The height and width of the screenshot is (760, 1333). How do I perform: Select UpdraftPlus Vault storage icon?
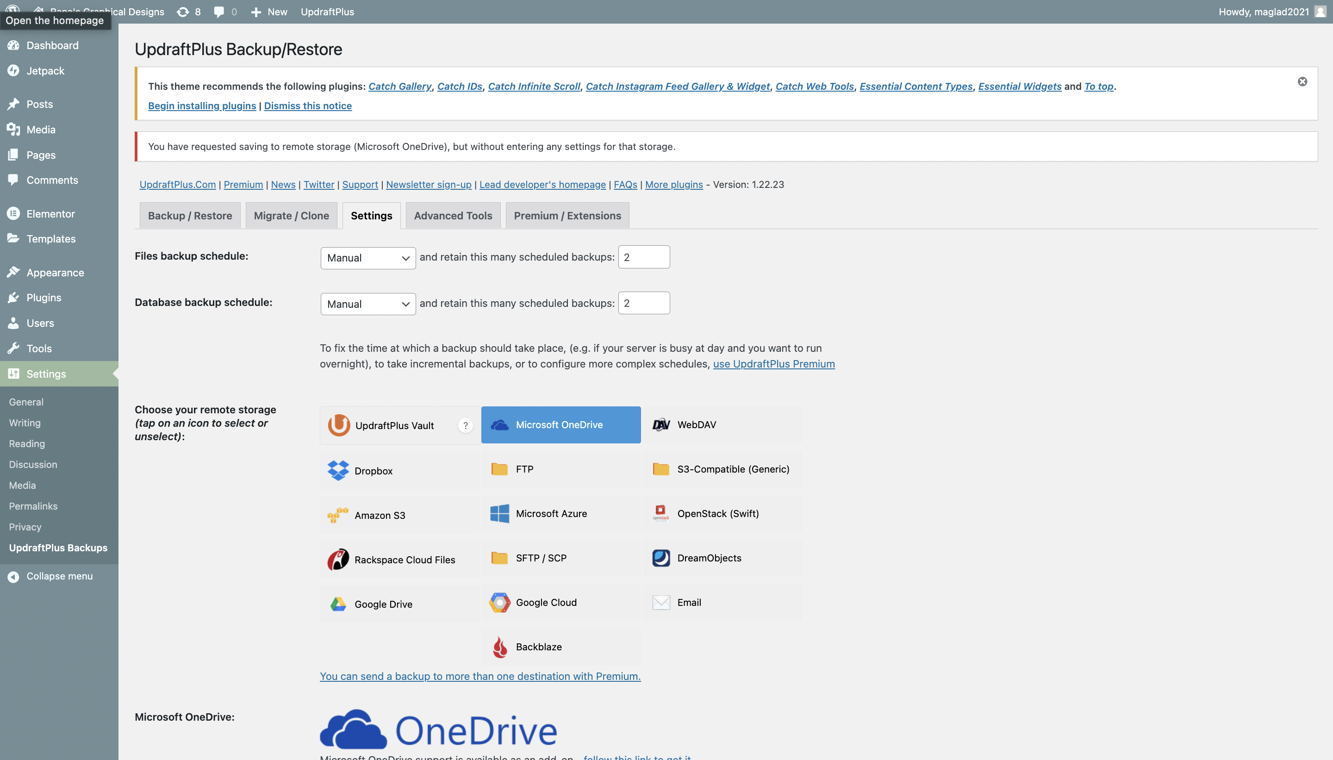click(x=339, y=425)
